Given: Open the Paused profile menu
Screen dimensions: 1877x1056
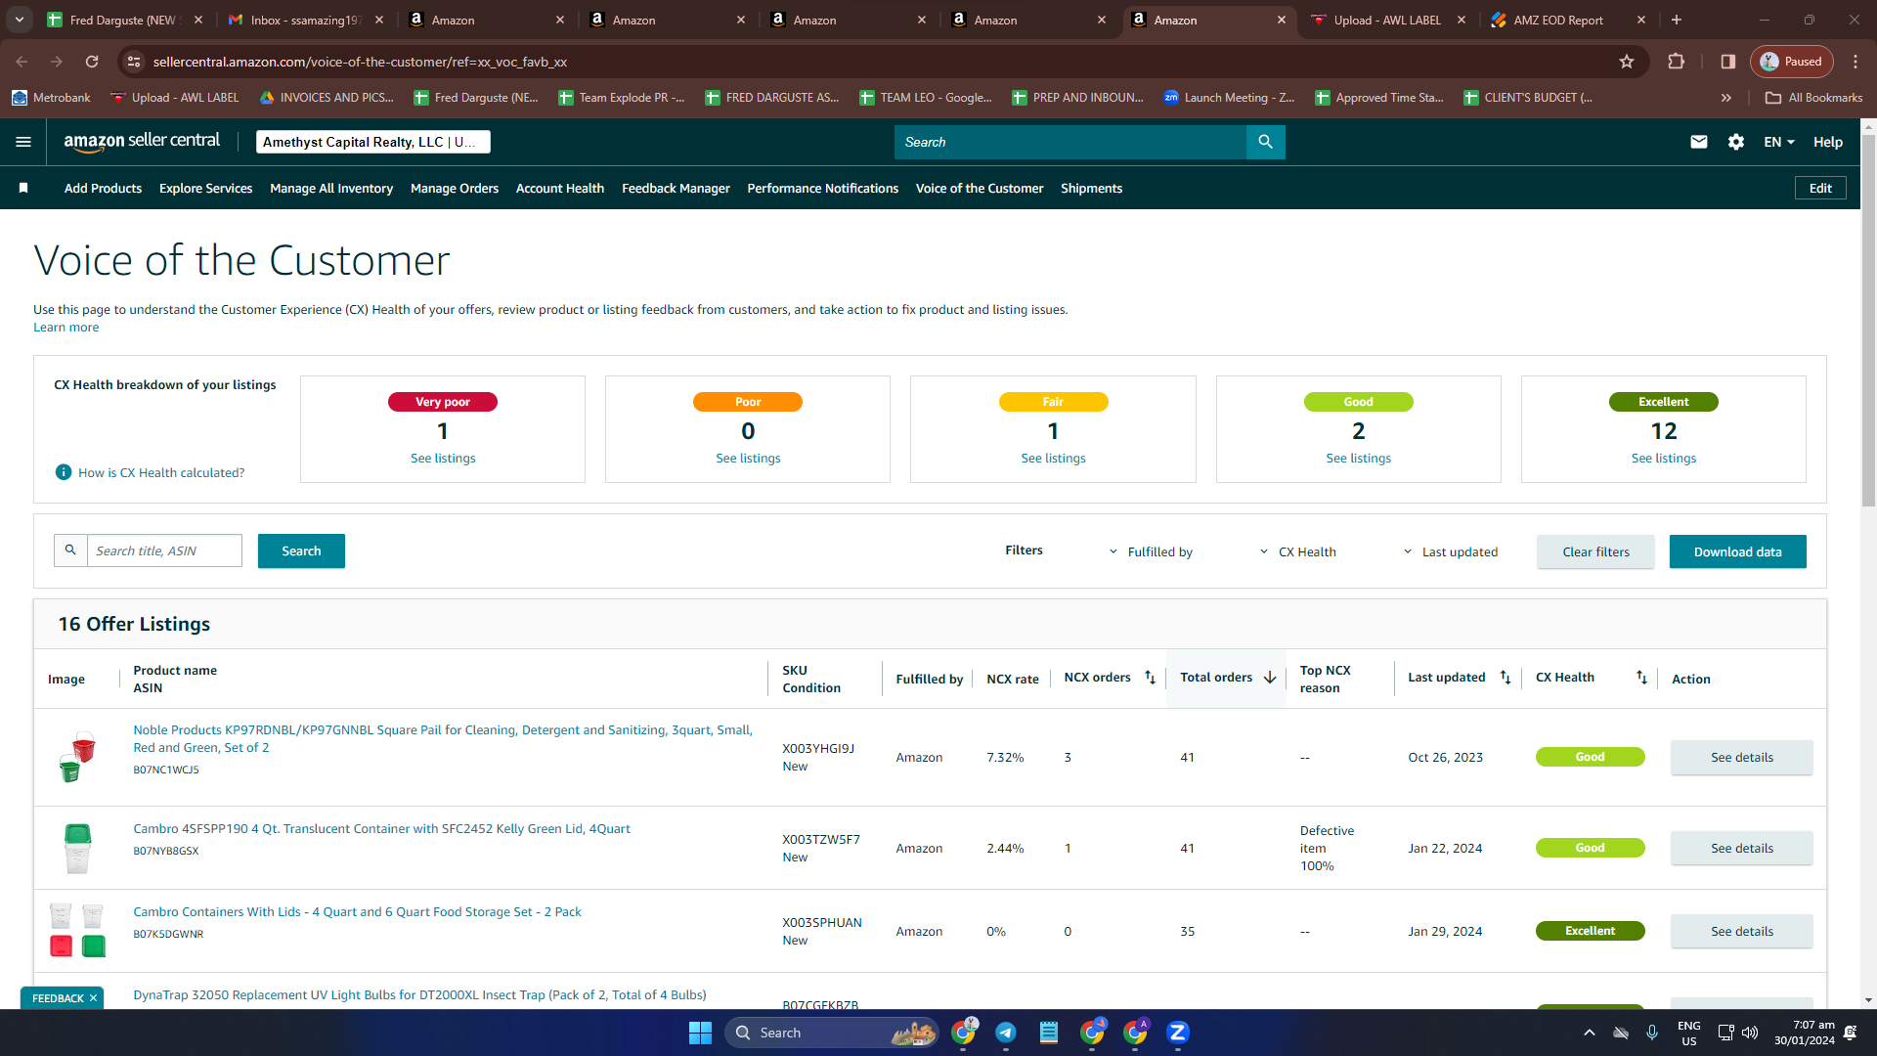Looking at the screenshot, I should click(1792, 62).
